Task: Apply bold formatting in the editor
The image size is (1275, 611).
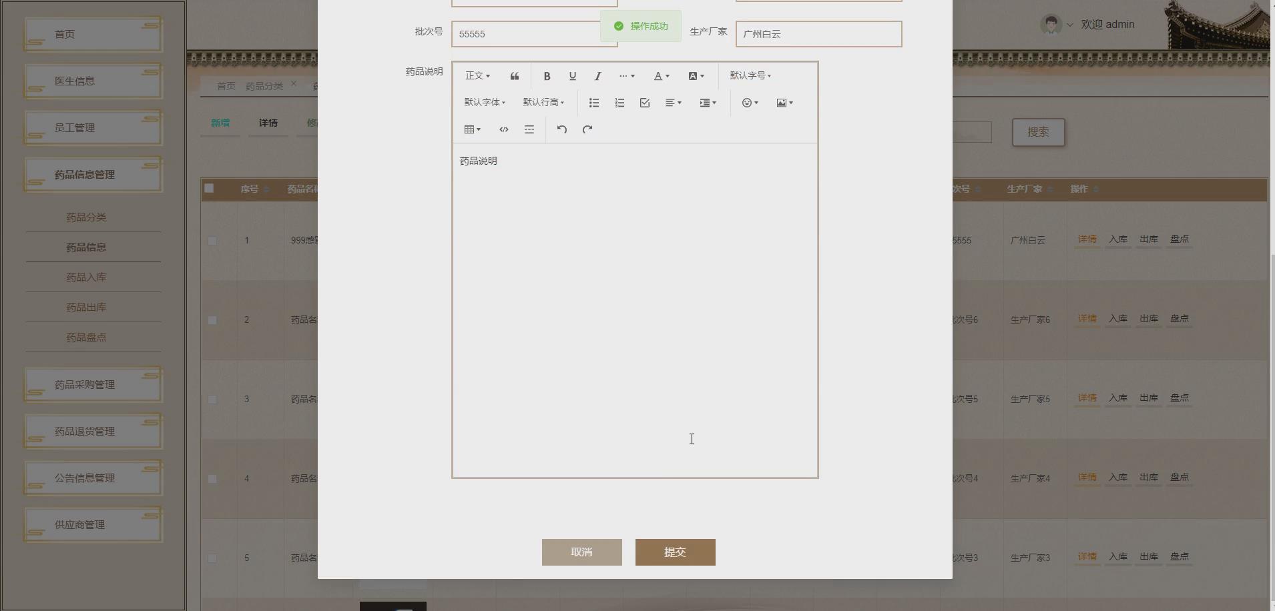Action: pyautogui.click(x=546, y=75)
